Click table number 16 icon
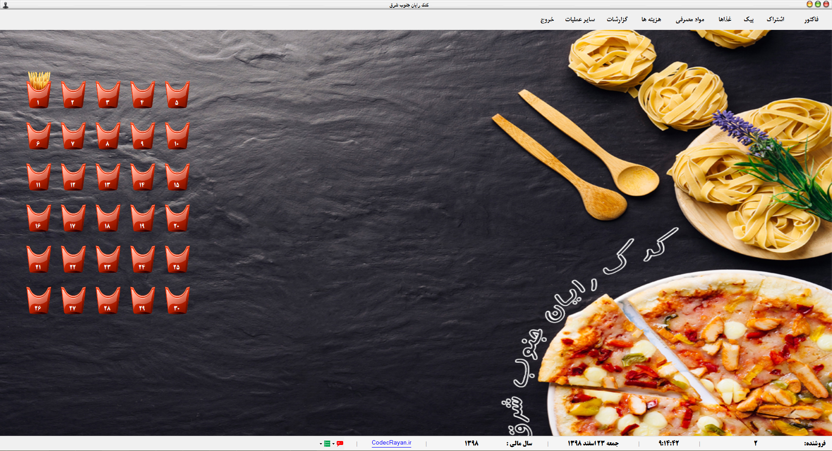The height and width of the screenshot is (451, 832). (x=39, y=218)
